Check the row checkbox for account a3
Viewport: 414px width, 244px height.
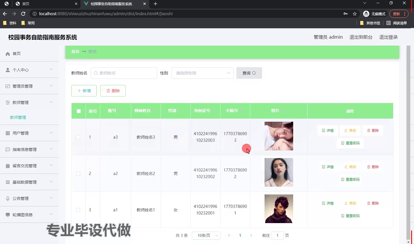pos(78,137)
